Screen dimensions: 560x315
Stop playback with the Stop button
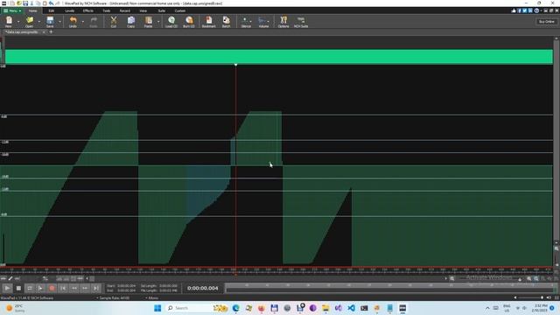[18, 288]
